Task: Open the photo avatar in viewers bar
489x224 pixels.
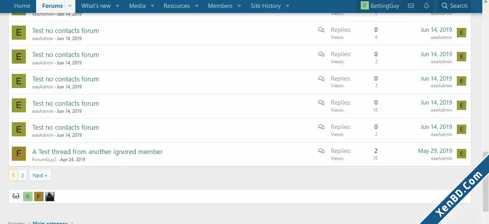Action: [x=49, y=196]
